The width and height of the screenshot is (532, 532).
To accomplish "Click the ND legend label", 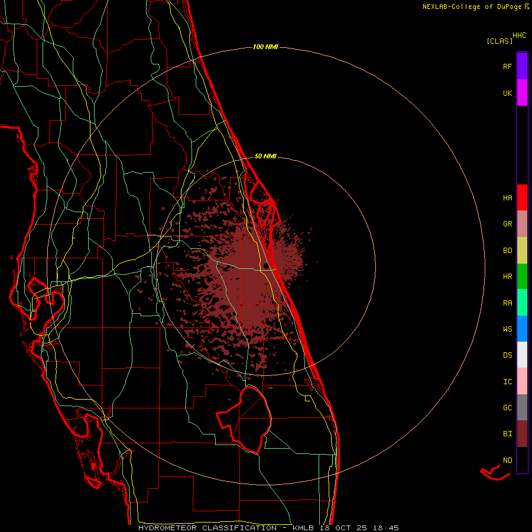I will coord(507,460).
